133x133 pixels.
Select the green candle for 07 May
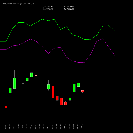pos(74,88)
